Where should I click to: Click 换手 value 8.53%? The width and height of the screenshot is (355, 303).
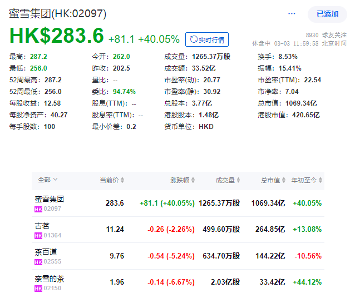click(288, 57)
